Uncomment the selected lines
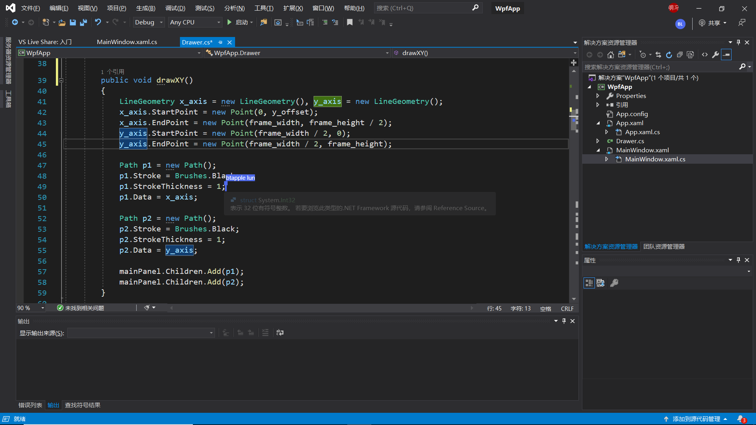This screenshot has width=756, height=425. click(335, 22)
